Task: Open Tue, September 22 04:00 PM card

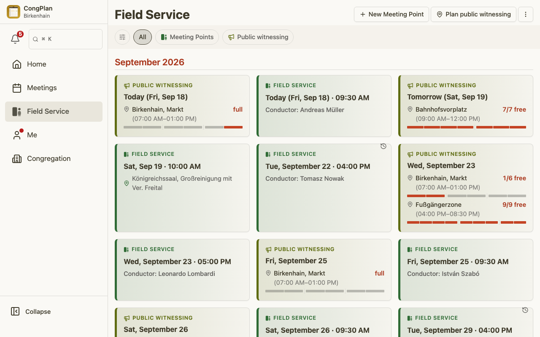Action: click(x=324, y=188)
